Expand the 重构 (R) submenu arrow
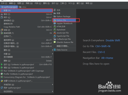Image resolution: width=128 pixels, height=95 pixels. (52, 50)
